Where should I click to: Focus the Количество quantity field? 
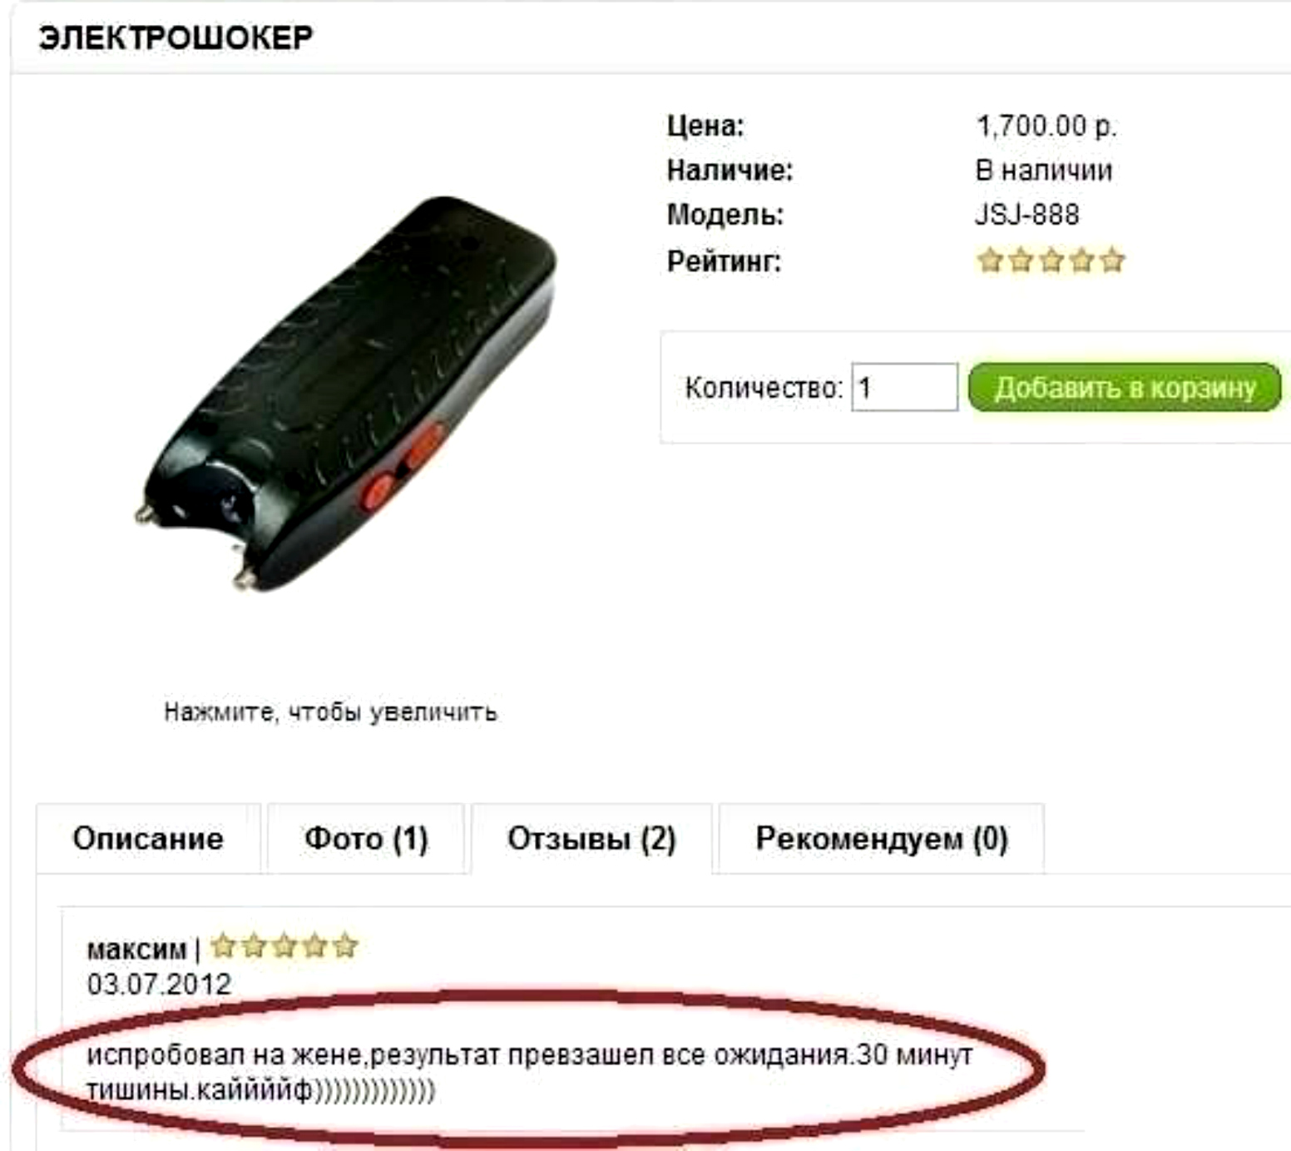click(x=904, y=387)
